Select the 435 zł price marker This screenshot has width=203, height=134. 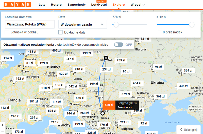point(183,86)
